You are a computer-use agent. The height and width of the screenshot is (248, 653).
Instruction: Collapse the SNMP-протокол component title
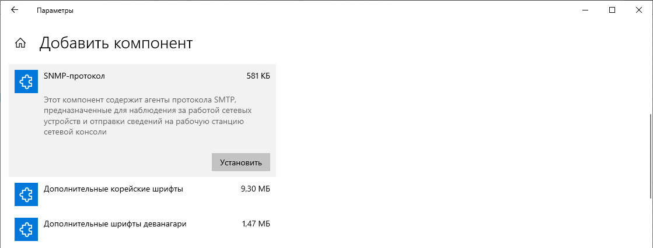click(74, 76)
